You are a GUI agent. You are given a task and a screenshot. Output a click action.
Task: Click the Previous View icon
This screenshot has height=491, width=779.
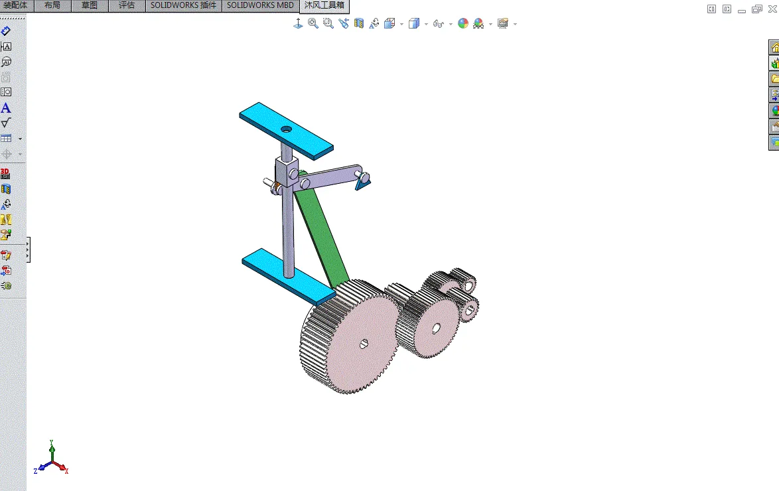pos(344,23)
